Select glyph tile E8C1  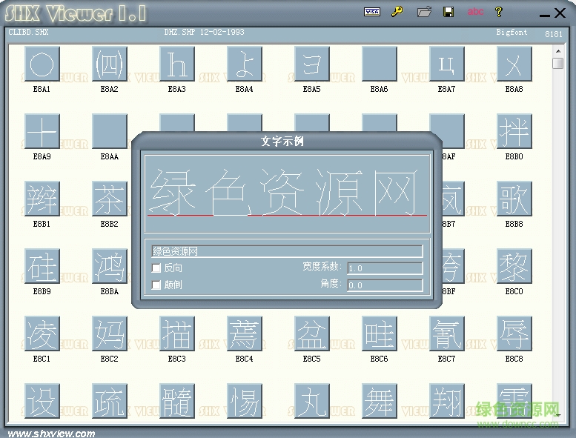pyautogui.click(x=42, y=334)
